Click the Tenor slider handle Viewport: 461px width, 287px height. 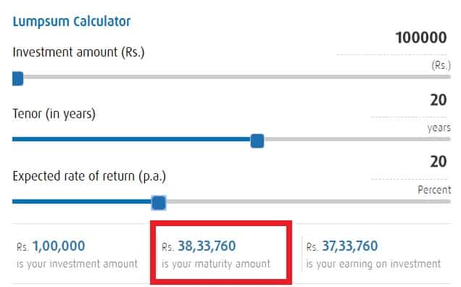[x=257, y=141]
